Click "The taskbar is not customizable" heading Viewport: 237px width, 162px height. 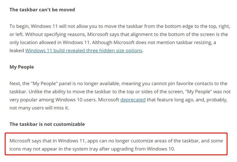pyautogui.click(x=47, y=124)
